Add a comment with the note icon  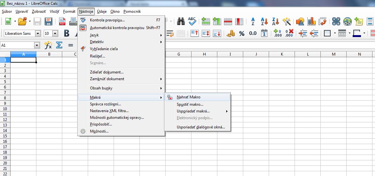pos(358,21)
